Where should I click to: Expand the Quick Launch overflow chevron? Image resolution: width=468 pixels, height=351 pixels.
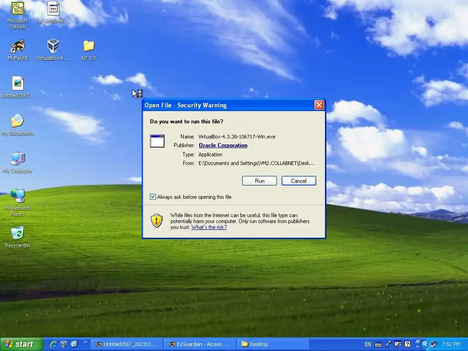tap(85, 342)
